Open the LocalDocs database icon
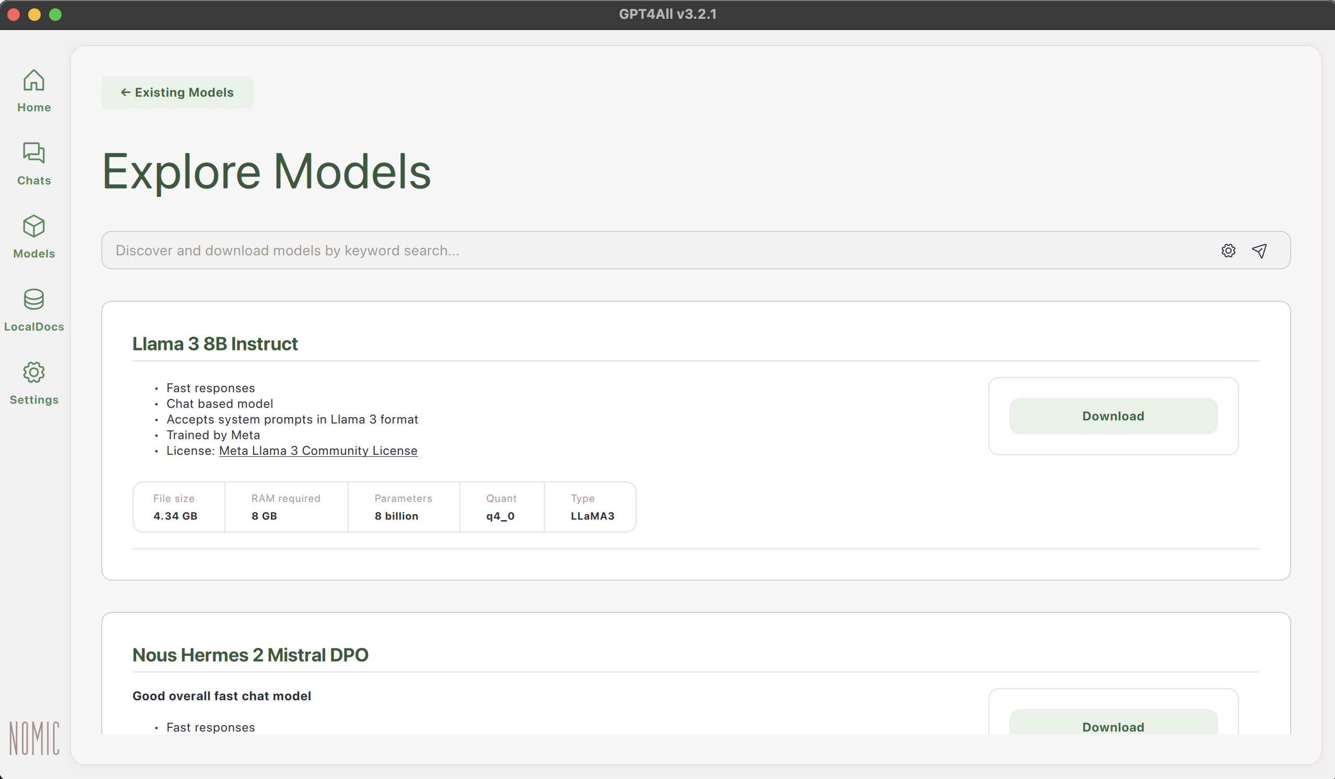The height and width of the screenshot is (779, 1335). click(x=34, y=300)
